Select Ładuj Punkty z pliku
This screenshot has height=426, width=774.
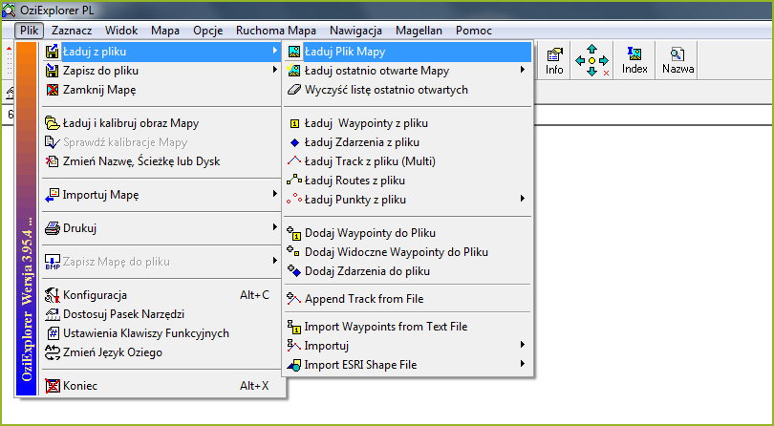tap(407, 200)
